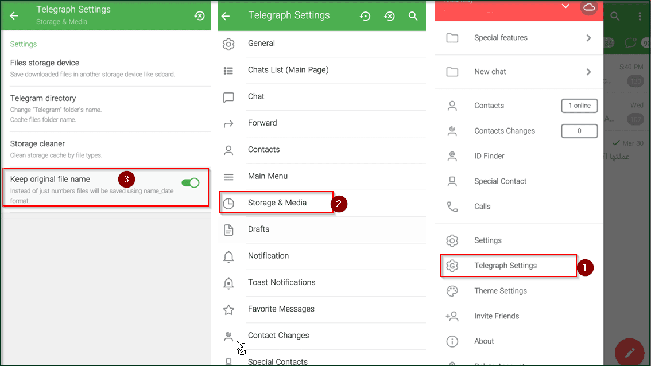Image resolution: width=651 pixels, height=366 pixels.
Task: Click the General gear icon
Action: pos(228,44)
